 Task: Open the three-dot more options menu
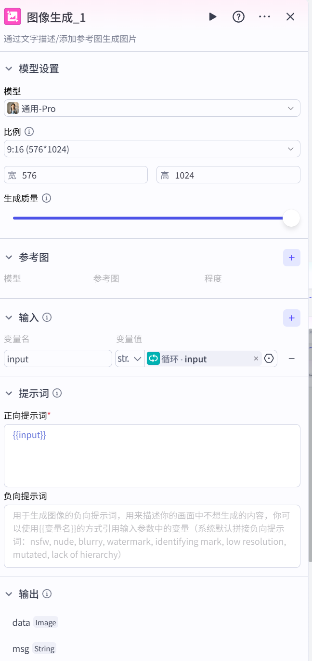click(264, 17)
